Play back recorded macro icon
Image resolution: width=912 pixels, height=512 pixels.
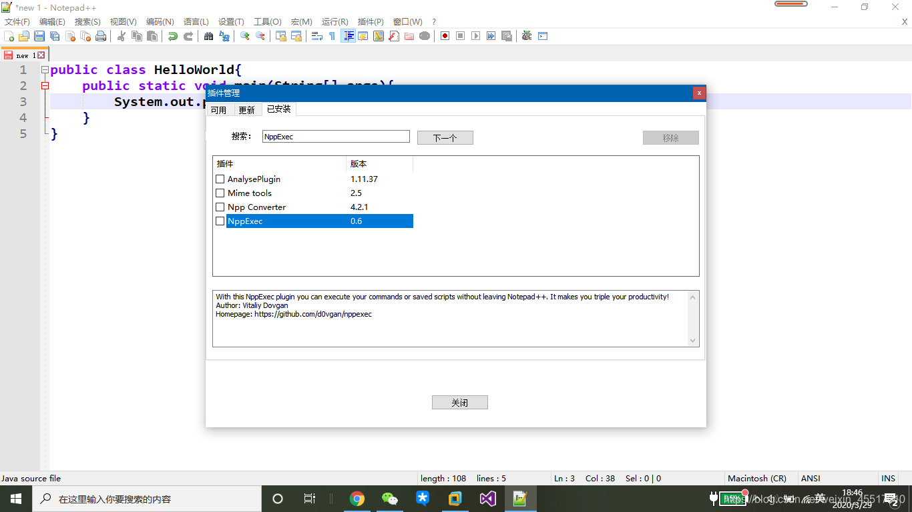(x=476, y=36)
